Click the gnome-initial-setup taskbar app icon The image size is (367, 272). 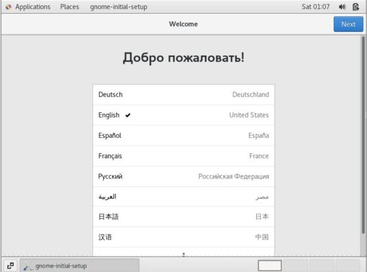[28, 266]
